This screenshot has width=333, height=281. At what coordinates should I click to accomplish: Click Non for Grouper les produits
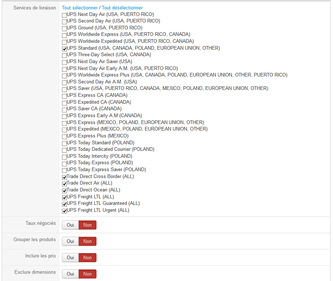coord(87,241)
